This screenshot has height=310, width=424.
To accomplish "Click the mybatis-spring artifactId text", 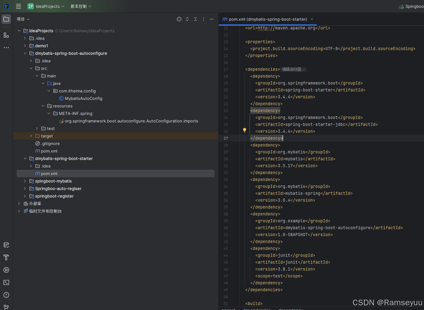I will point(303,193).
